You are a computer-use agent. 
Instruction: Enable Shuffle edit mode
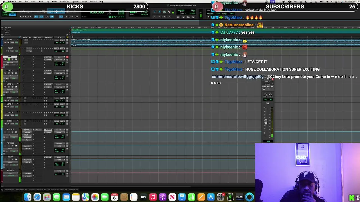(5, 12)
